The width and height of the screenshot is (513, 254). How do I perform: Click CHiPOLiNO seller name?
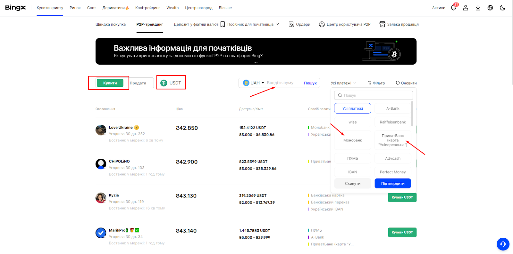pyautogui.click(x=119, y=161)
